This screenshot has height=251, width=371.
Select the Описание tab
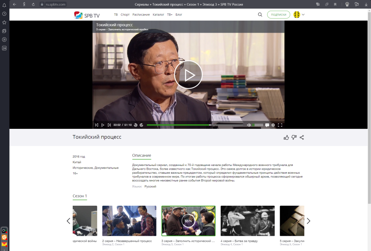(x=141, y=155)
